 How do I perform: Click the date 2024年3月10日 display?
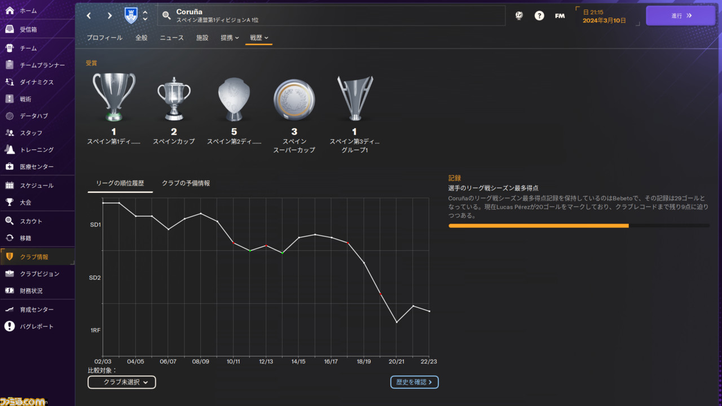click(x=604, y=20)
